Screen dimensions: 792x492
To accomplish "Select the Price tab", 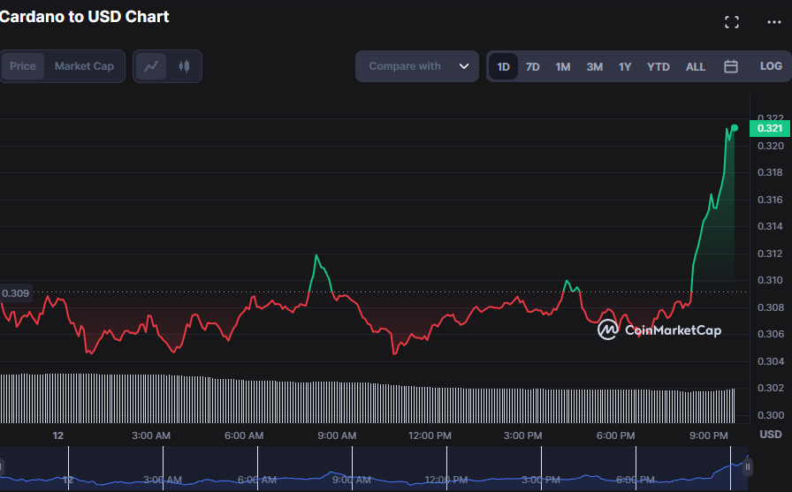I will tap(23, 66).
